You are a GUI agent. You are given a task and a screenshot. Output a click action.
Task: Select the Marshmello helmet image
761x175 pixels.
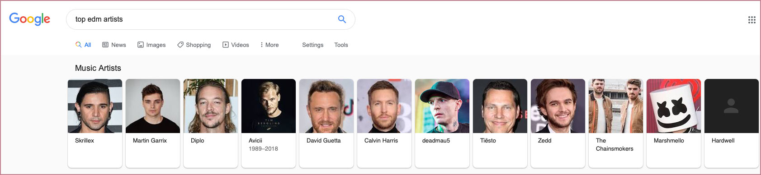[674, 106]
